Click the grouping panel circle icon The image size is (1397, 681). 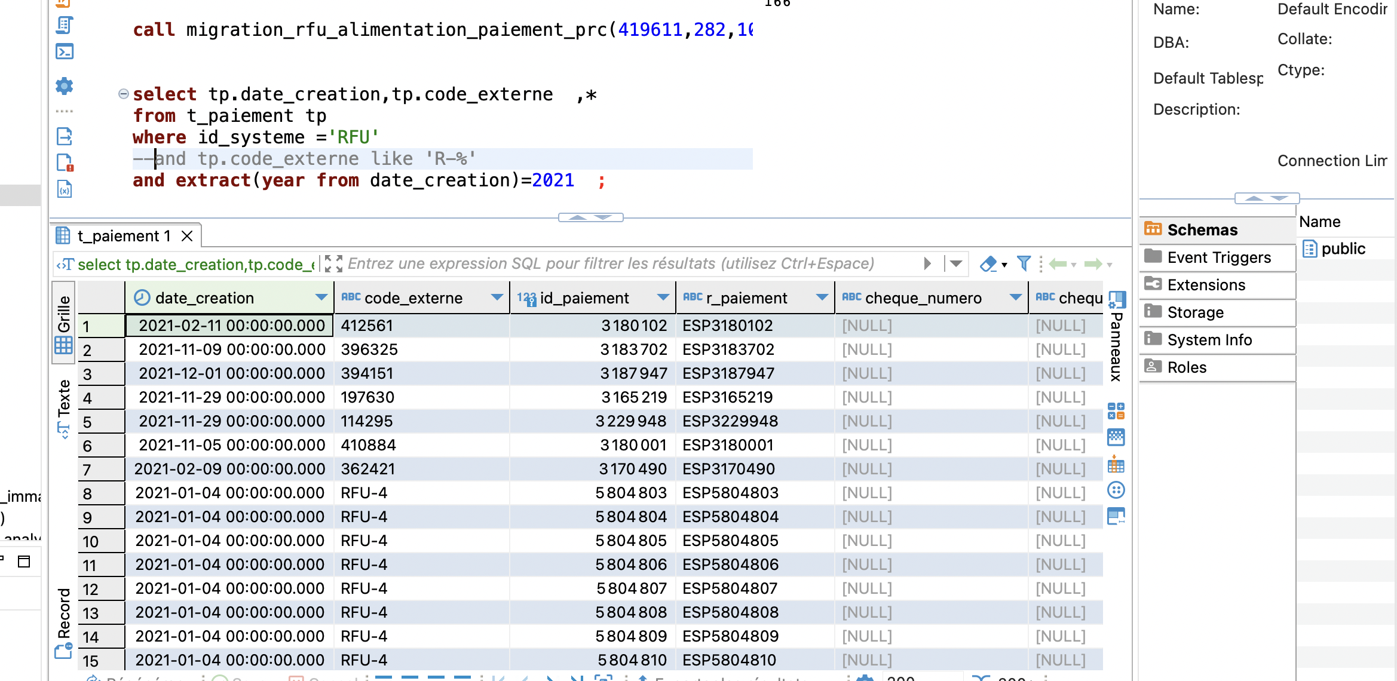pos(1116,490)
